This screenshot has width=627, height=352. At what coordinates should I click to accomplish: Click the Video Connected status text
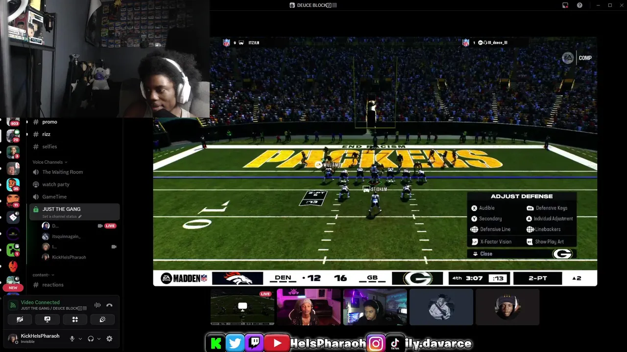click(40, 302)
